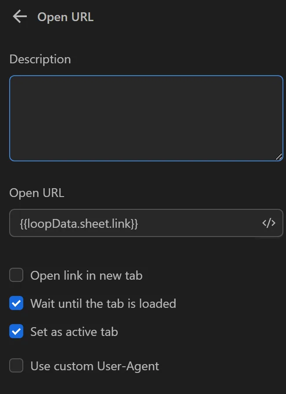Click the Open URL section label above the input
This screenshot has width=286, height=394.
pos(37,193)
